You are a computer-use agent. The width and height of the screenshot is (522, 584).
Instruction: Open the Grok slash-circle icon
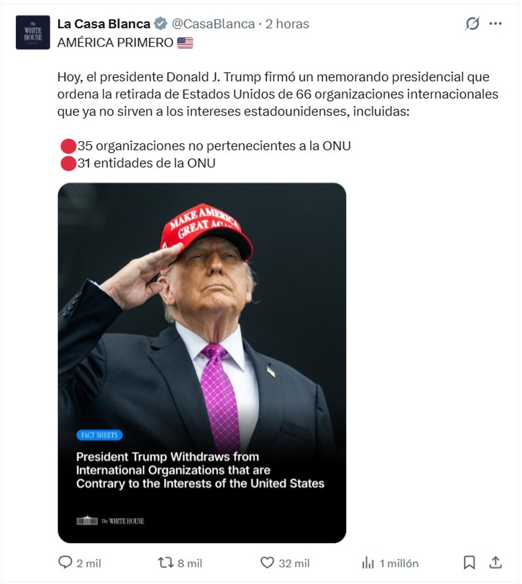pos(472,23)
